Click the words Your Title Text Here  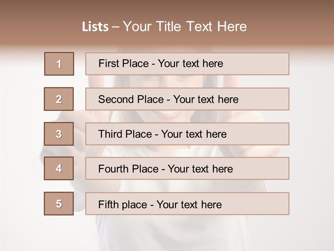point(185,26)
